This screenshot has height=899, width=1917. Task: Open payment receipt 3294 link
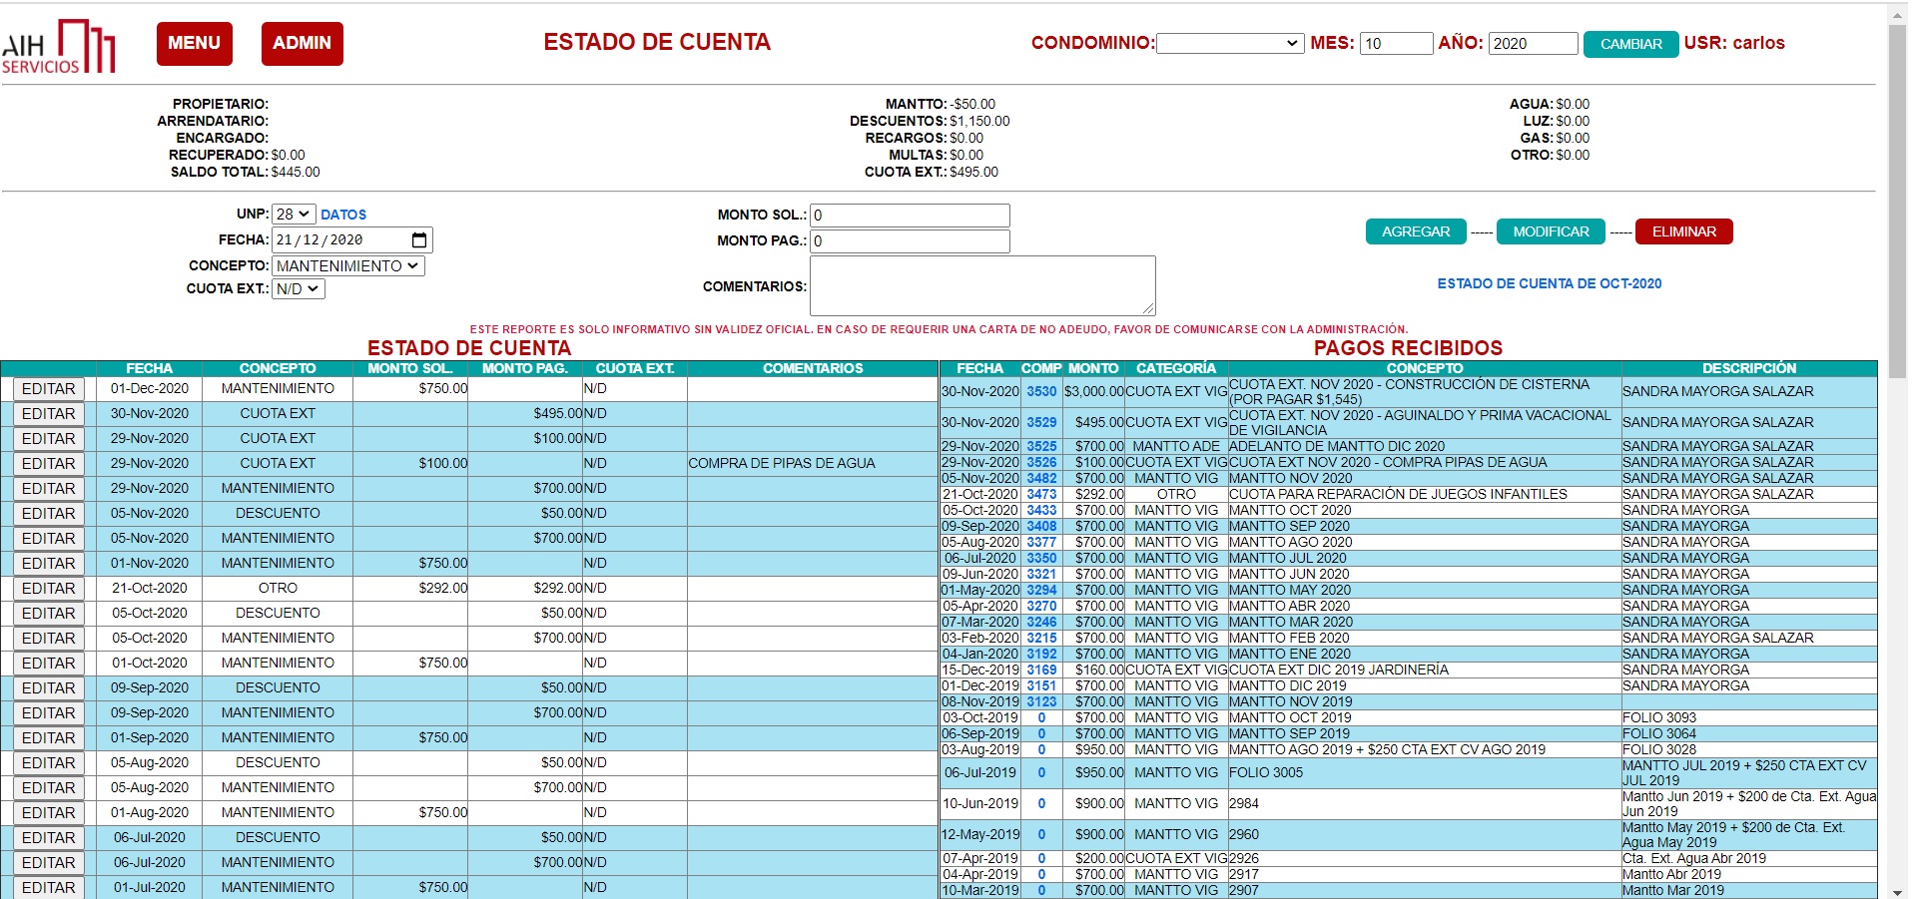pyautogui.click(x=1041, y=591)
